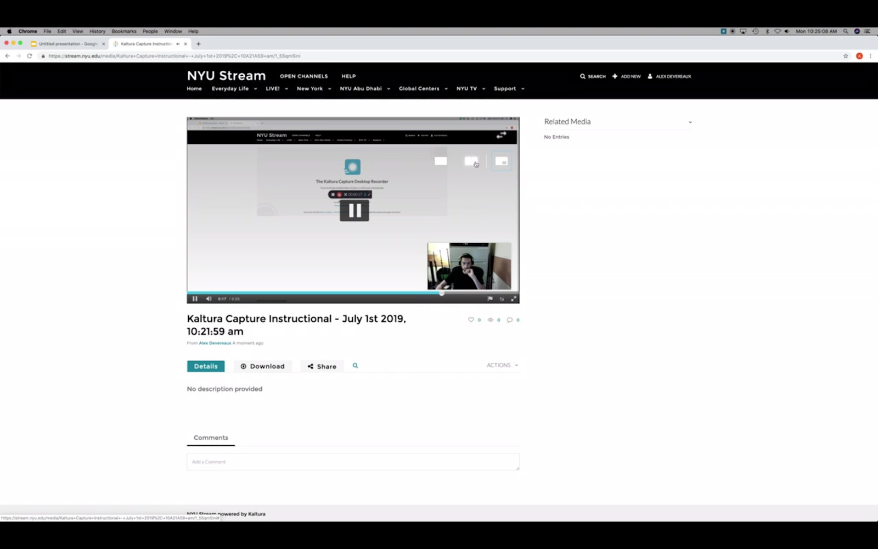Click the screen recording status icon
The image size is (878, 549).
coord(733,31)
